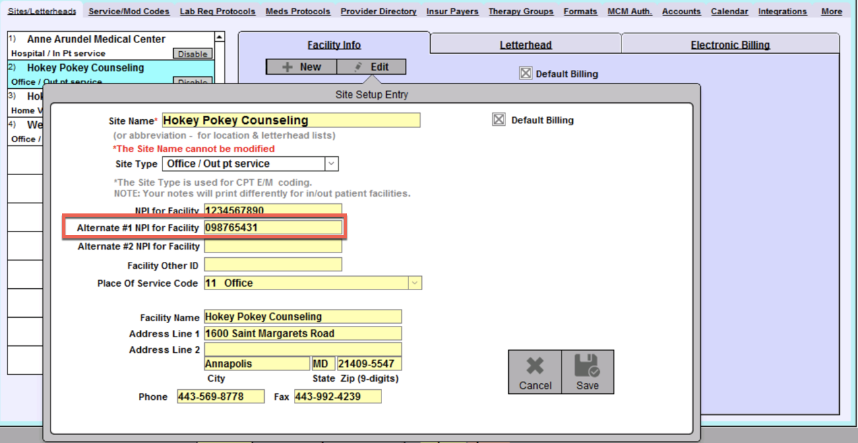Click the Phone number field
The height and width of the screenshot is (443, 858).
[x=220, y=397]
